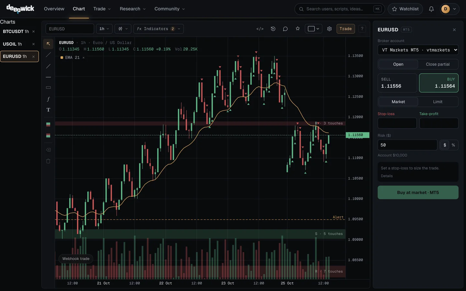
Task: Select the rectangle drawing tool
Action: click(x=48, y=88)
